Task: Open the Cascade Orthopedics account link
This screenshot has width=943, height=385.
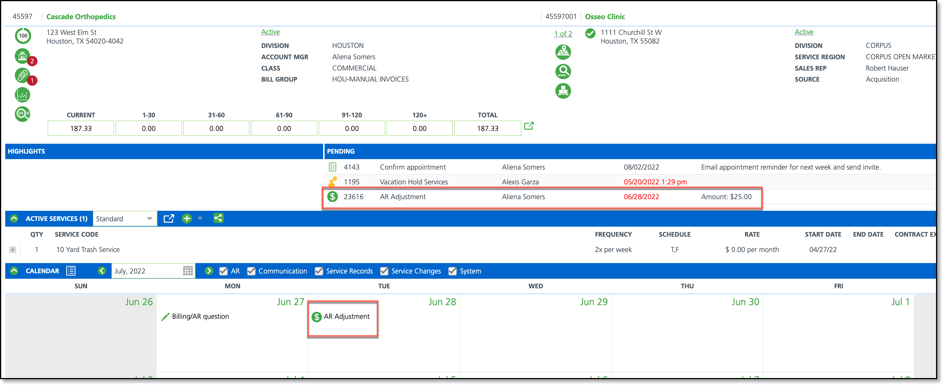Action: point(81,17)
